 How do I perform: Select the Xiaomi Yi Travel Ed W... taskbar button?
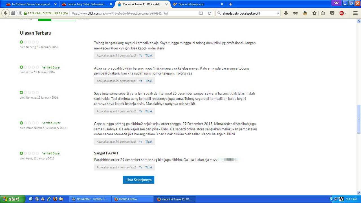[x=175, y=199]
